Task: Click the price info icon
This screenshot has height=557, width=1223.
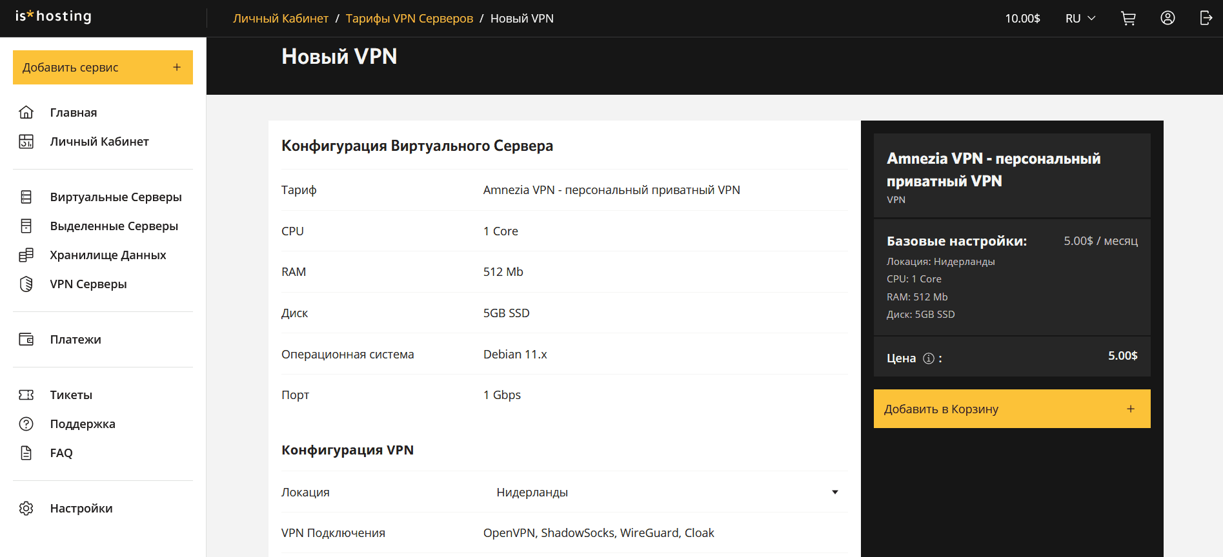Action: pyautogui.click(x=928, y=358)
